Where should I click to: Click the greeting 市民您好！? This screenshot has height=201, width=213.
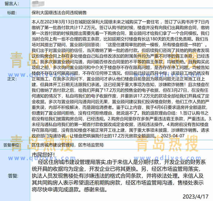coord(44,155)
